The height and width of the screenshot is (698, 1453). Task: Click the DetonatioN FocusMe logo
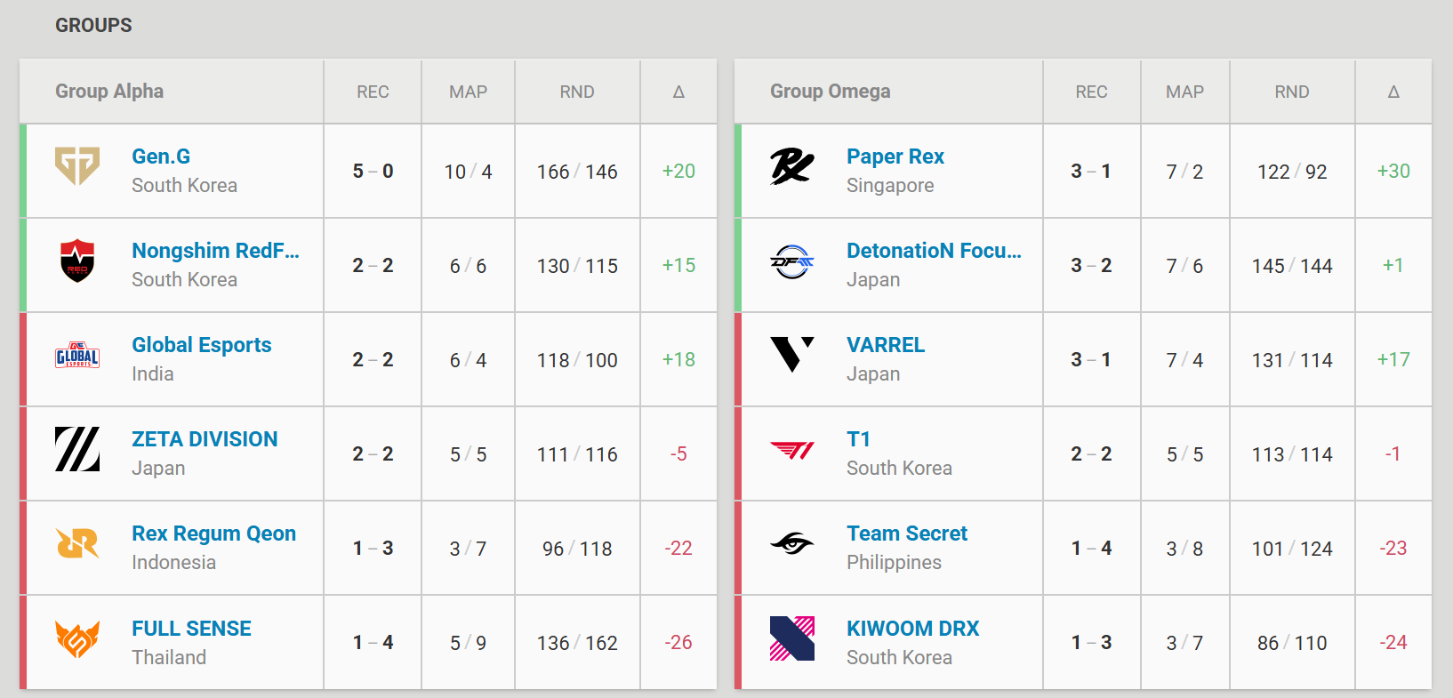[792, 261]
